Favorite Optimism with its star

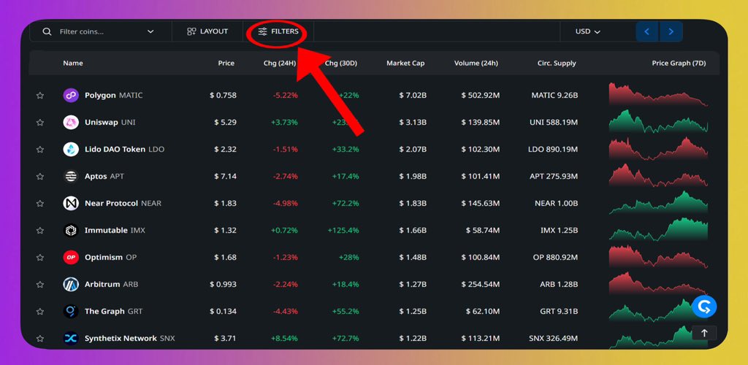coord(40,257)
